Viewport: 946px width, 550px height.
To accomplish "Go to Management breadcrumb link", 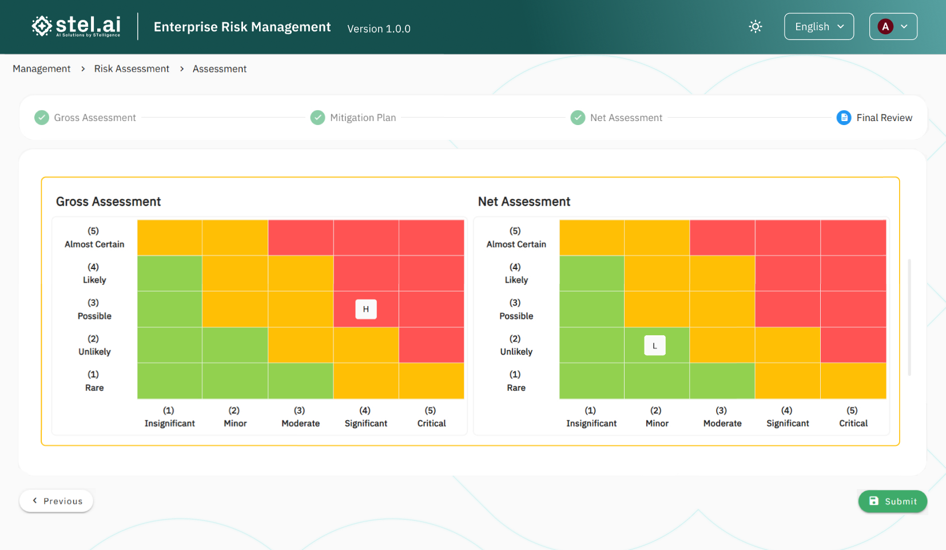I will [42, 69].
